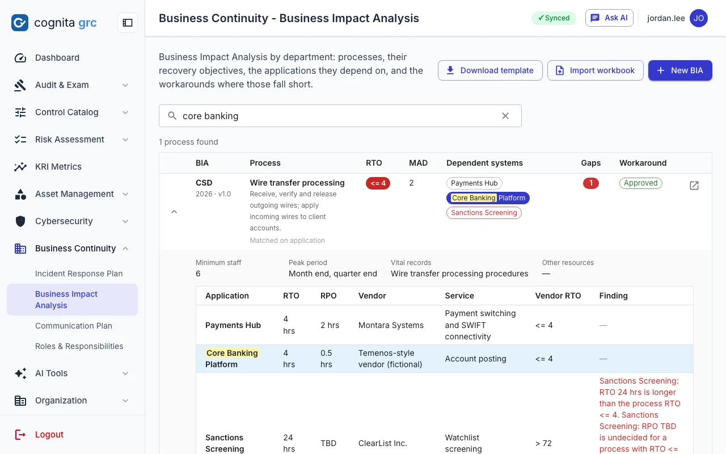Expand the Asset Management chevron
This screenshot has width=726, height=454.
coord(125,194)
